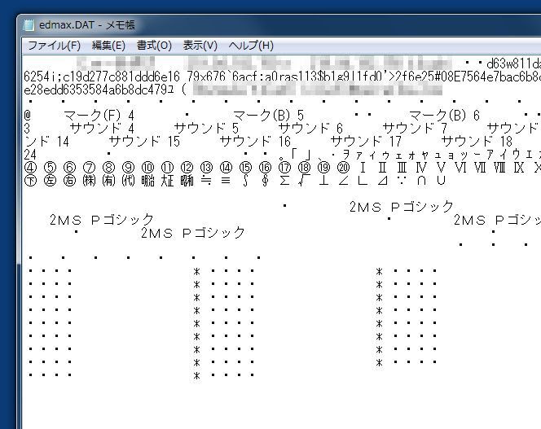The image size is (541, 429).
Task: Click the Σ symbol in the text
Action: [284, 181]
